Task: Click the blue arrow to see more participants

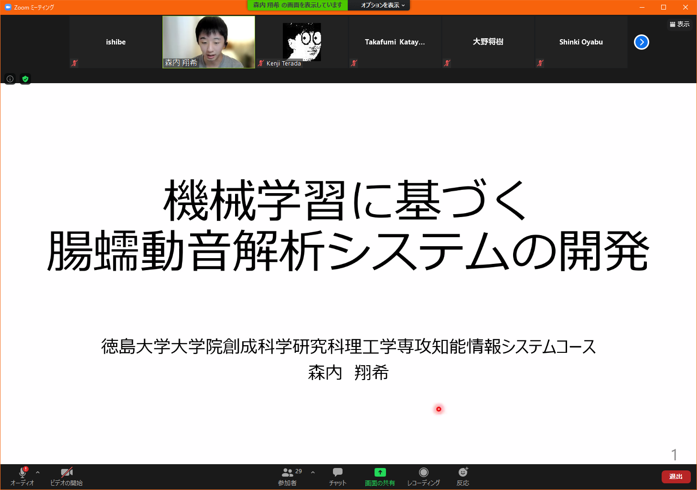Action: click(642, 42)
